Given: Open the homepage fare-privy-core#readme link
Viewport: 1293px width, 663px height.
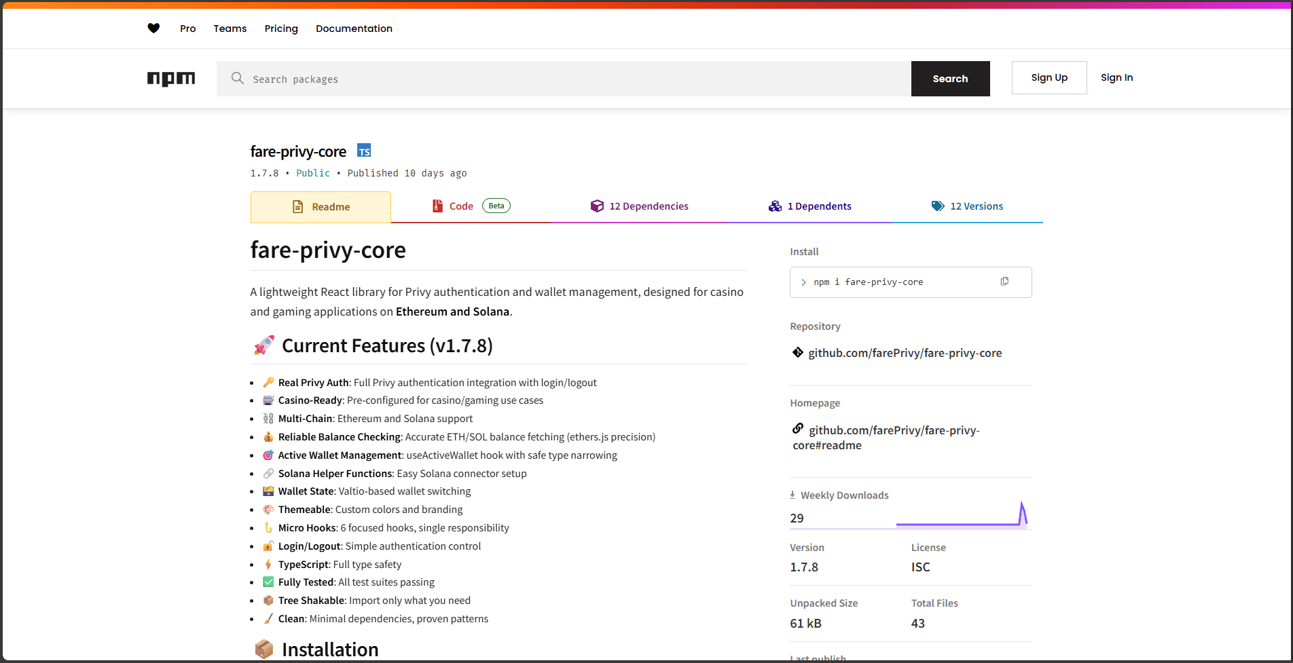Looking at the screenshot, I should tap(886, 438).
